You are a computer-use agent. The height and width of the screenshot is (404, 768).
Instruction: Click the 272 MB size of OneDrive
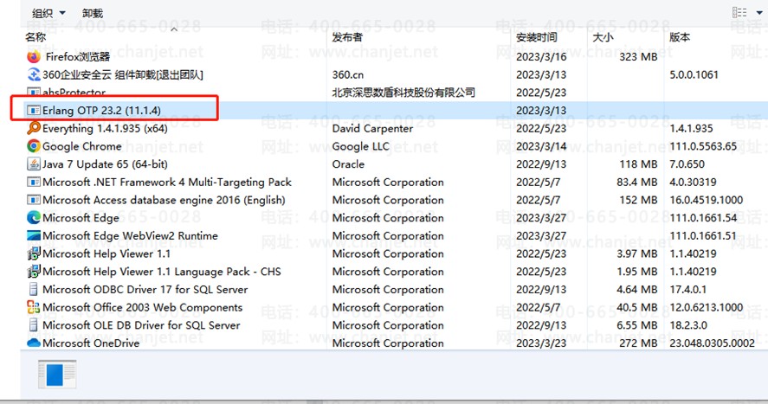point(639,343)
